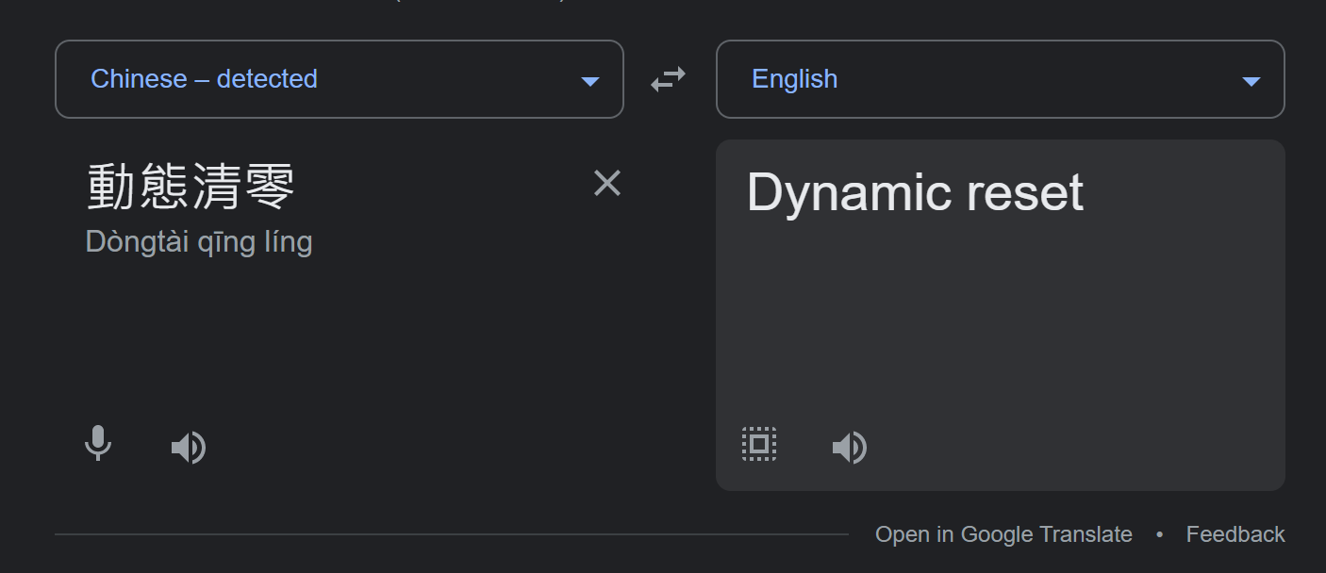The image size is (1326, 573).
Task: Listen to the Chinese source text
Action: point(189,448)
